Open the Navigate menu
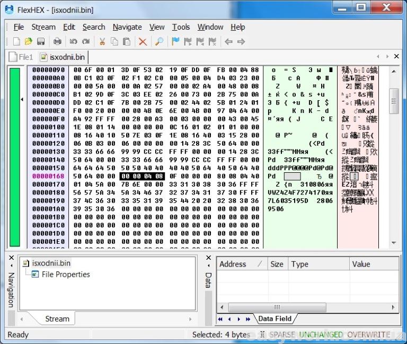Image resolution: width=407 pixels, height=344 pixels. click(x=127, y=27)
